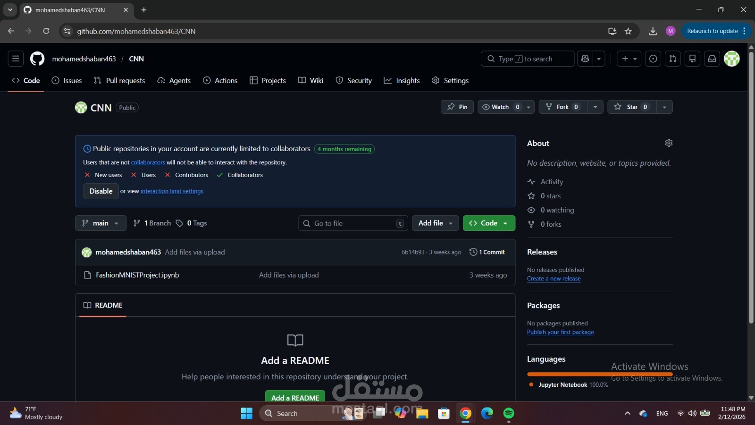The image size is (755, 425).
Task: Open Microsoft Edge from the taskbar
Action: pos(487,413)
